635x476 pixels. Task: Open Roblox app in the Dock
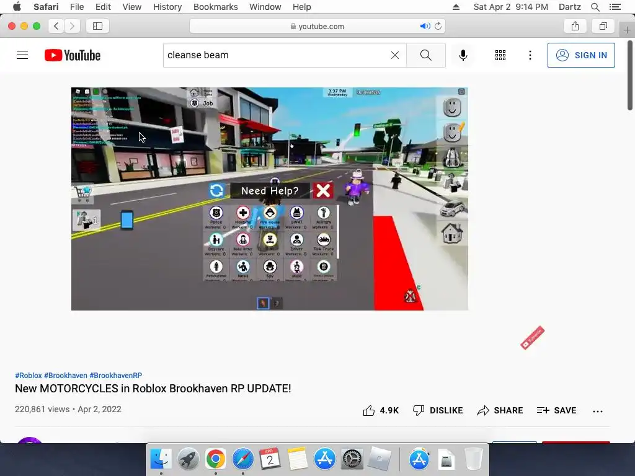pyautogui.click(x=380, y=459)
